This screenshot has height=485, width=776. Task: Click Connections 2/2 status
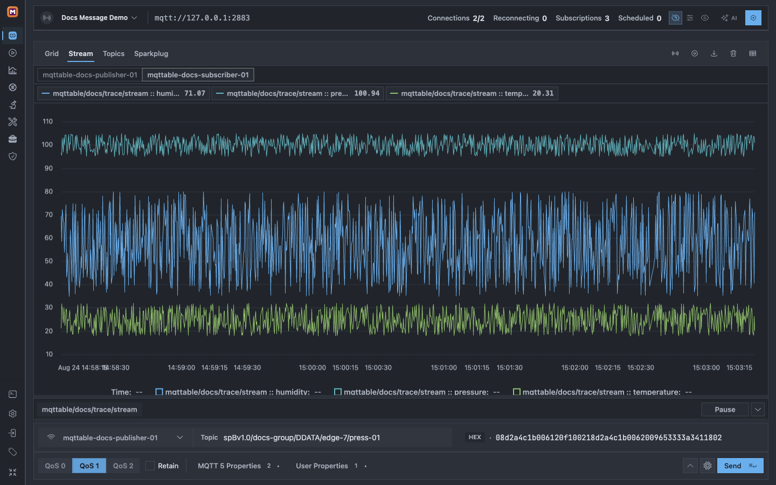[456, 18]
